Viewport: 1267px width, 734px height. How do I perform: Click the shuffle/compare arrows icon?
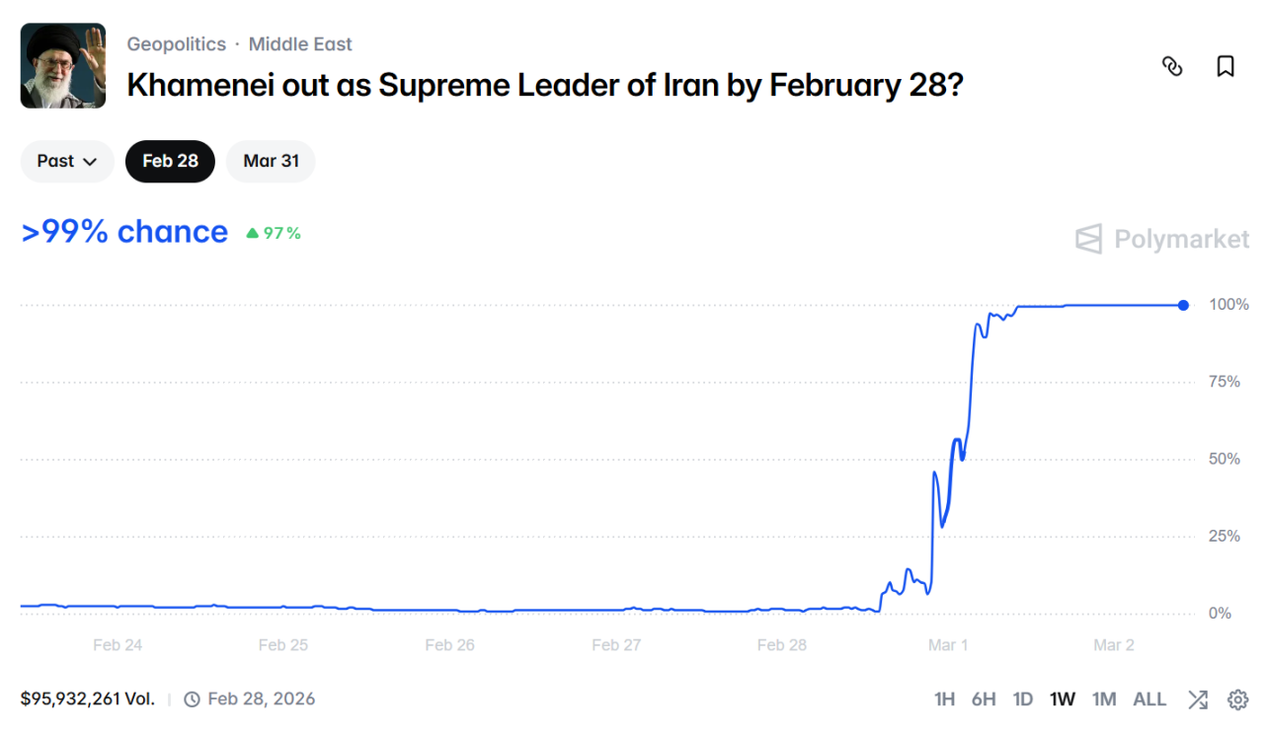point(1197,699)
